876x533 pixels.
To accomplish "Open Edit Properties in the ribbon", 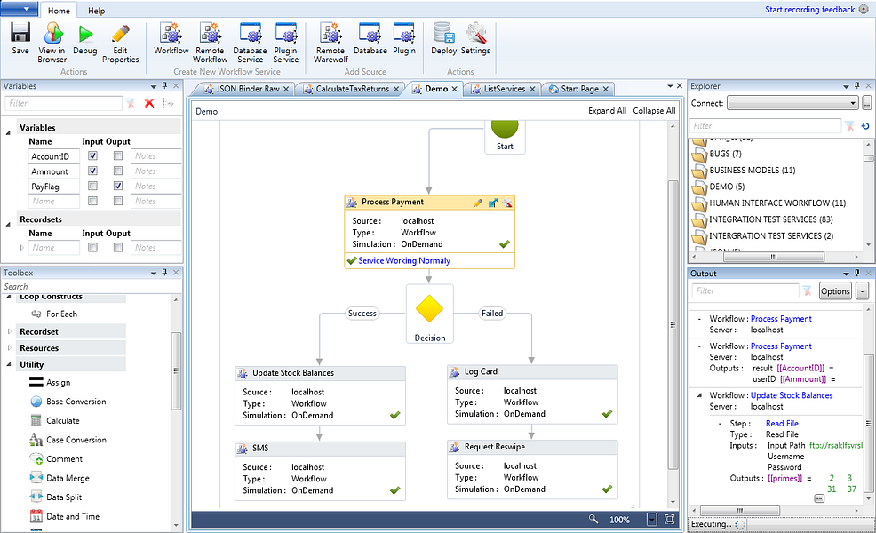I will 120,35.
